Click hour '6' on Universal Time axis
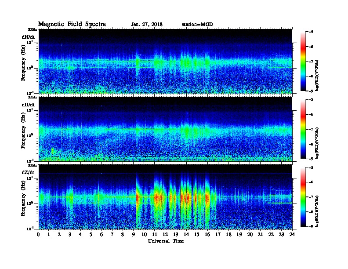This screenshot has width=348, height=269. [101, 235]
